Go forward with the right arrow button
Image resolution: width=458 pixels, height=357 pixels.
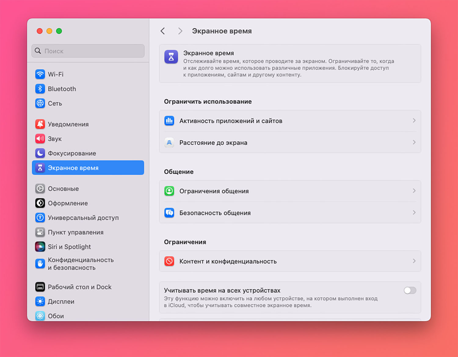click(x=180, y=31)
